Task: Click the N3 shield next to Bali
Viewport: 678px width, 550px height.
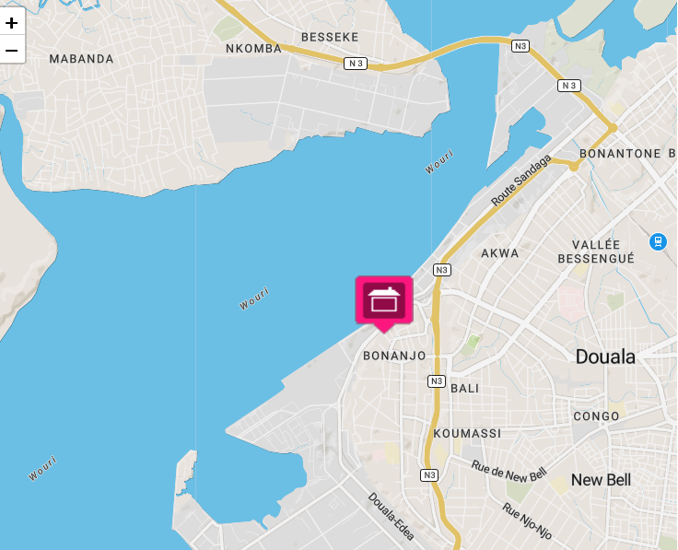Action: point(437,381)
